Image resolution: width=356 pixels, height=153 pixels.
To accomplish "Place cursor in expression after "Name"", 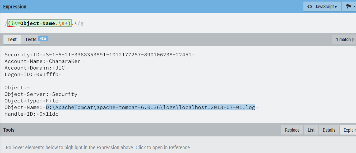I will (x=55, y=23).
